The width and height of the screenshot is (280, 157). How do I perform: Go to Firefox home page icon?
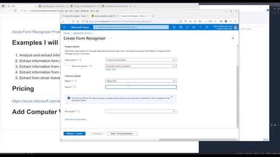pos(78,21)
